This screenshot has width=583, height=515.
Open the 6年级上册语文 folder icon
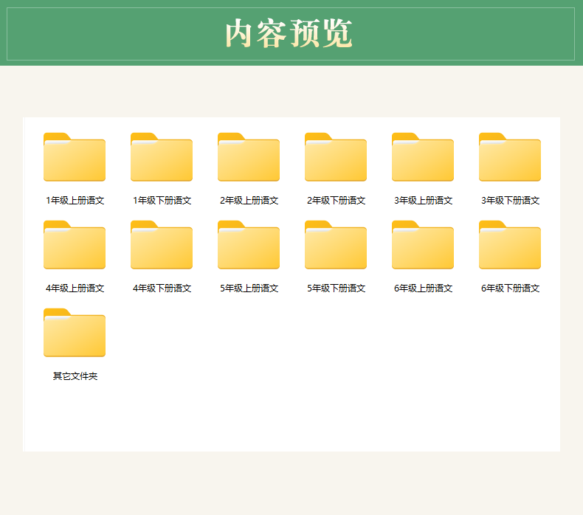[x=423, y=245]
